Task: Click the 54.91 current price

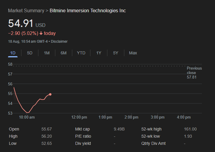Action: 21,23
